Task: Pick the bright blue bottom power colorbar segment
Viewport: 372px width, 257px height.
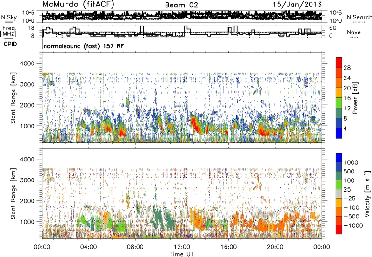Action: click(339, 134)
